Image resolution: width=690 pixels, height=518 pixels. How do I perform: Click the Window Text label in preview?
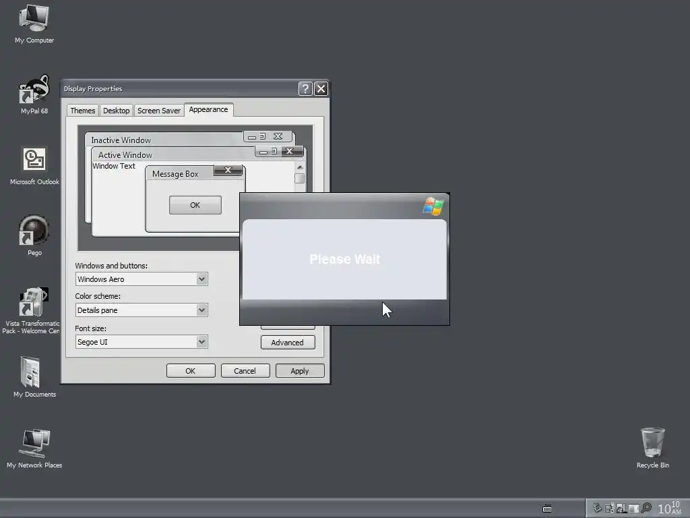(x=114, y=166)
